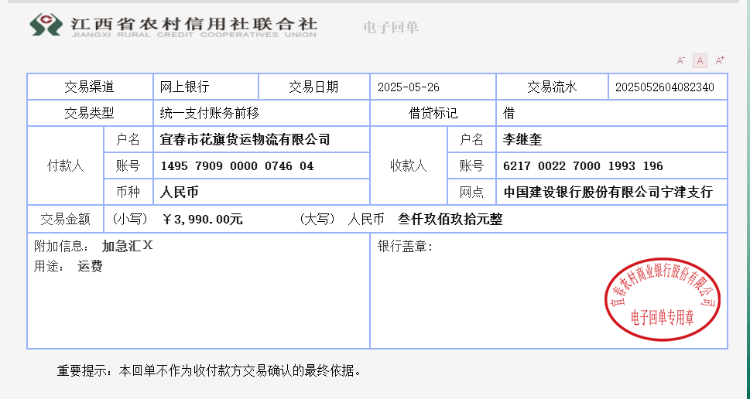Image resolution: width=750 pixels, height=399 pixels.
Task: Select serial number 2025052604082340
Action: coord(664,87)
